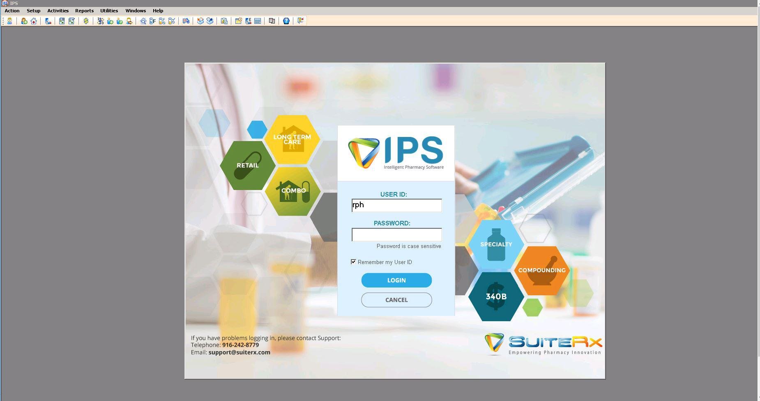Click the people with arrows icon
This screenshot has width=760, height=401.
point(100,21)
